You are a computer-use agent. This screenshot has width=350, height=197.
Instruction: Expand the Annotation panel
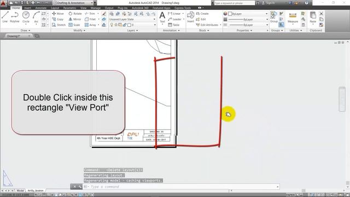click(x=171, y=31)
